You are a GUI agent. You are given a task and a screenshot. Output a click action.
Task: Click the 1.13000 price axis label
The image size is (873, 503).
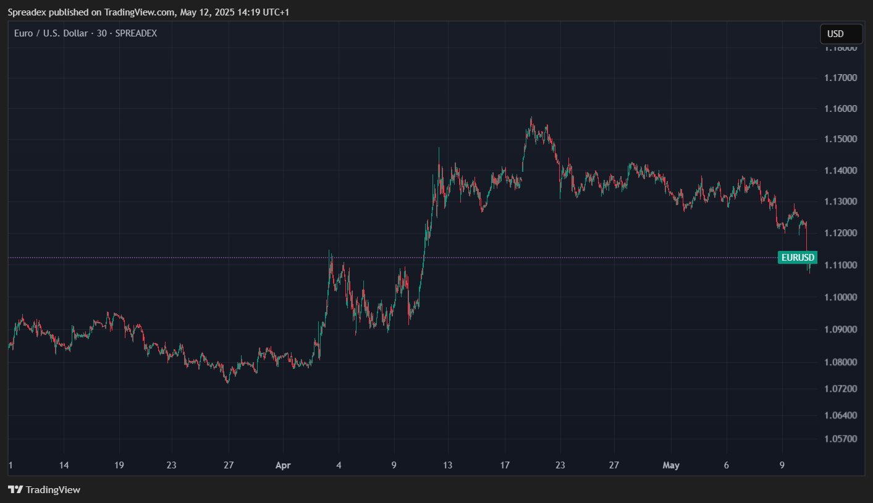coord(840,201)
